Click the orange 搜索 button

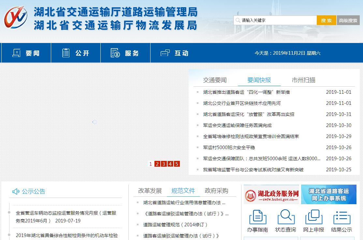[x=327, y=21]
